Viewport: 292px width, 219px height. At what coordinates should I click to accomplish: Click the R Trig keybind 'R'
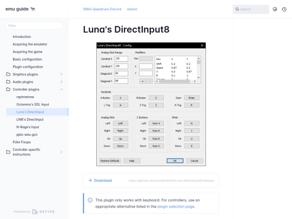tap(191, 105)
